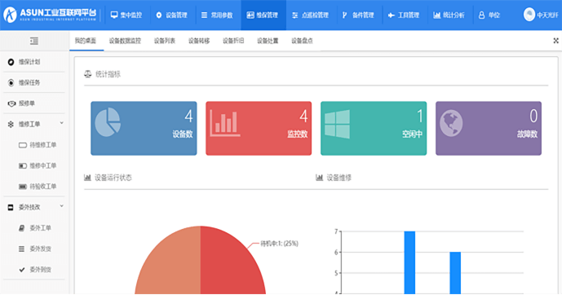Screen dimensions: 562x295
Task: Click the chart icon beside 设备运行状态
Action: [x=87, y=178]
